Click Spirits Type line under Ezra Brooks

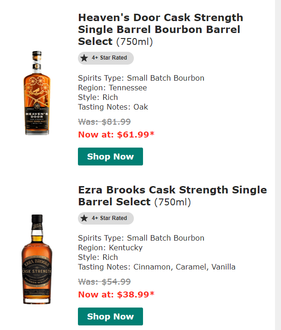click(x=141, y=238)
